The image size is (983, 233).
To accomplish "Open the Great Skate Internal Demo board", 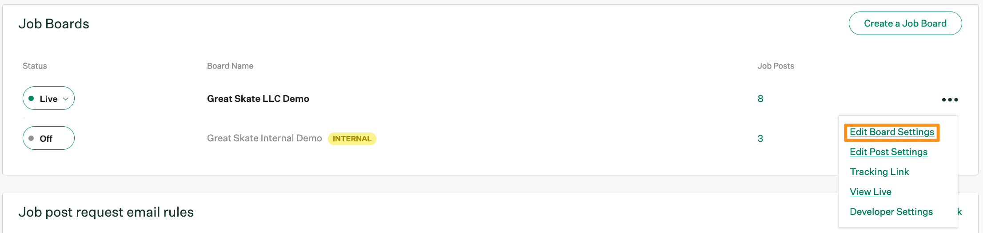I will [x=264, y=138].
